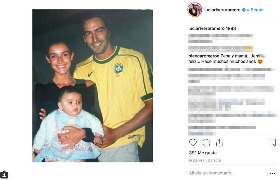Show tagged people icon below the photo
Image resolution: width=280 pixels, height=180 pixels.
(x=4, y=174)
